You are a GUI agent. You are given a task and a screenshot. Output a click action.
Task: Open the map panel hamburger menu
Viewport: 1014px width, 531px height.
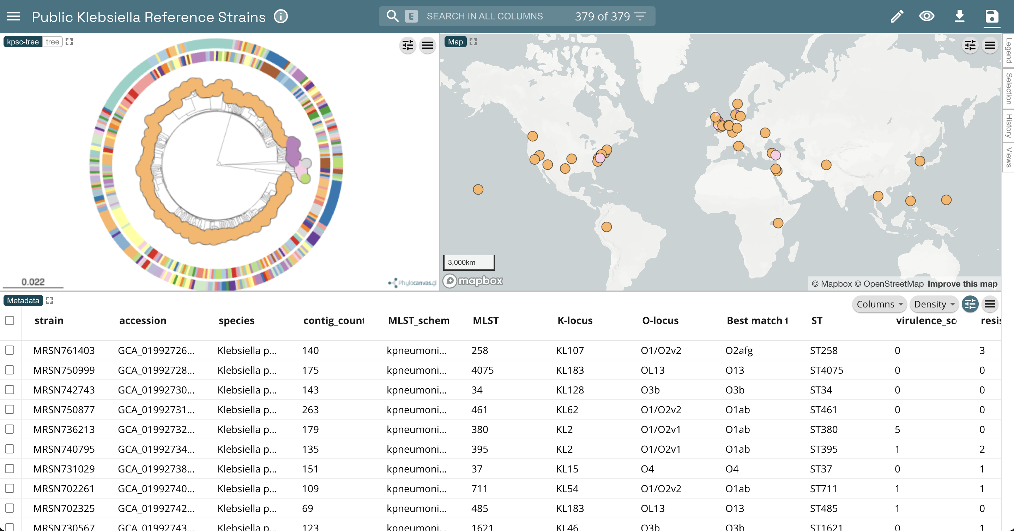(990, 45)
